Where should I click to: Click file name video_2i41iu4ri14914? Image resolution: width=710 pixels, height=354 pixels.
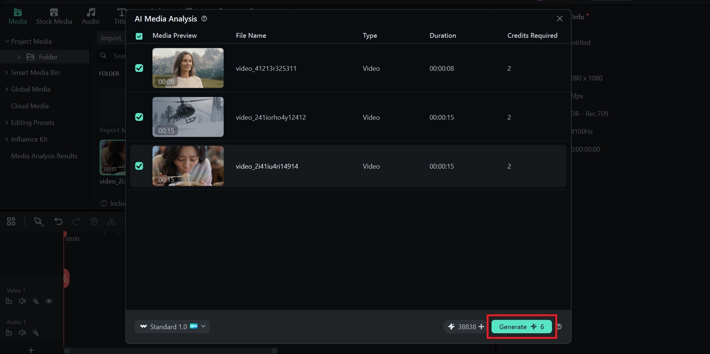[267, 166]
